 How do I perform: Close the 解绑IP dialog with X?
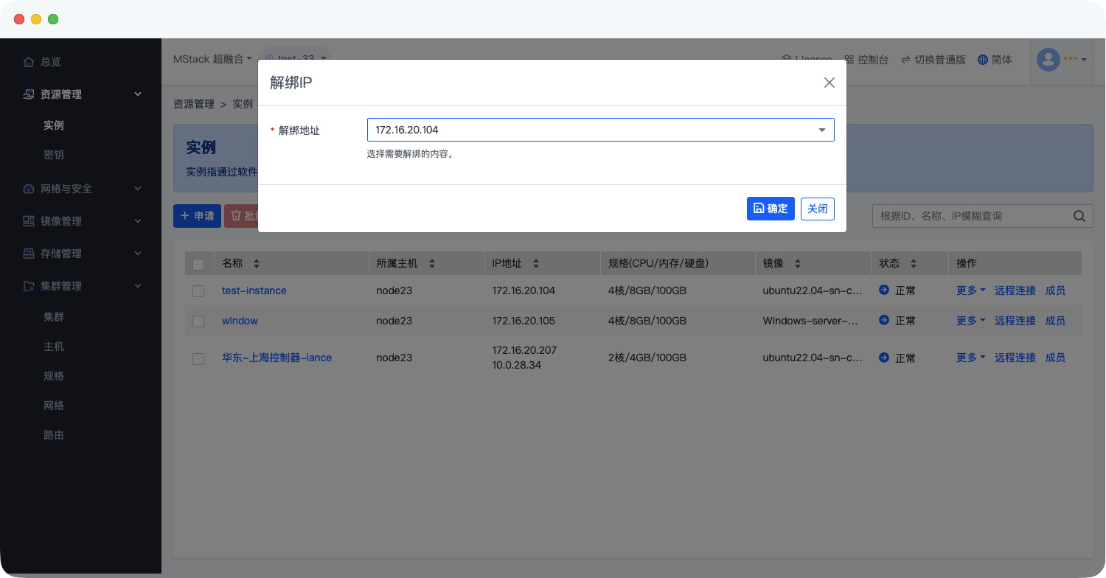tap(829, 83)
